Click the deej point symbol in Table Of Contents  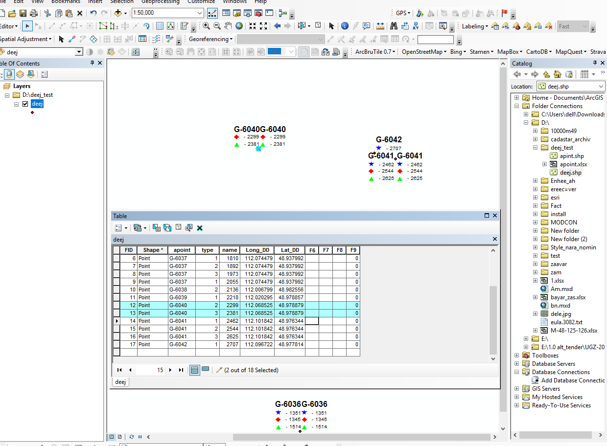[x=32, y=112]
